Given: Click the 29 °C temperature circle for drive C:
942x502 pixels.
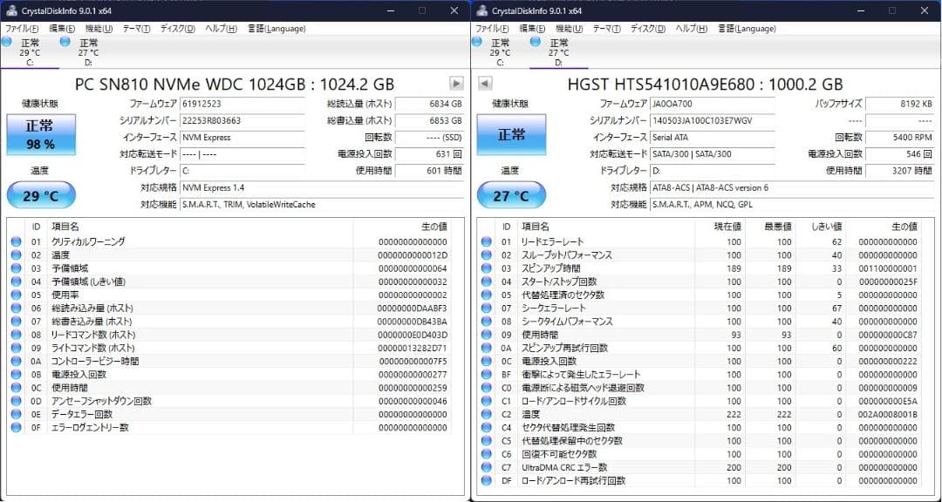Looking at the screenshot, I should tap(41, 194).
